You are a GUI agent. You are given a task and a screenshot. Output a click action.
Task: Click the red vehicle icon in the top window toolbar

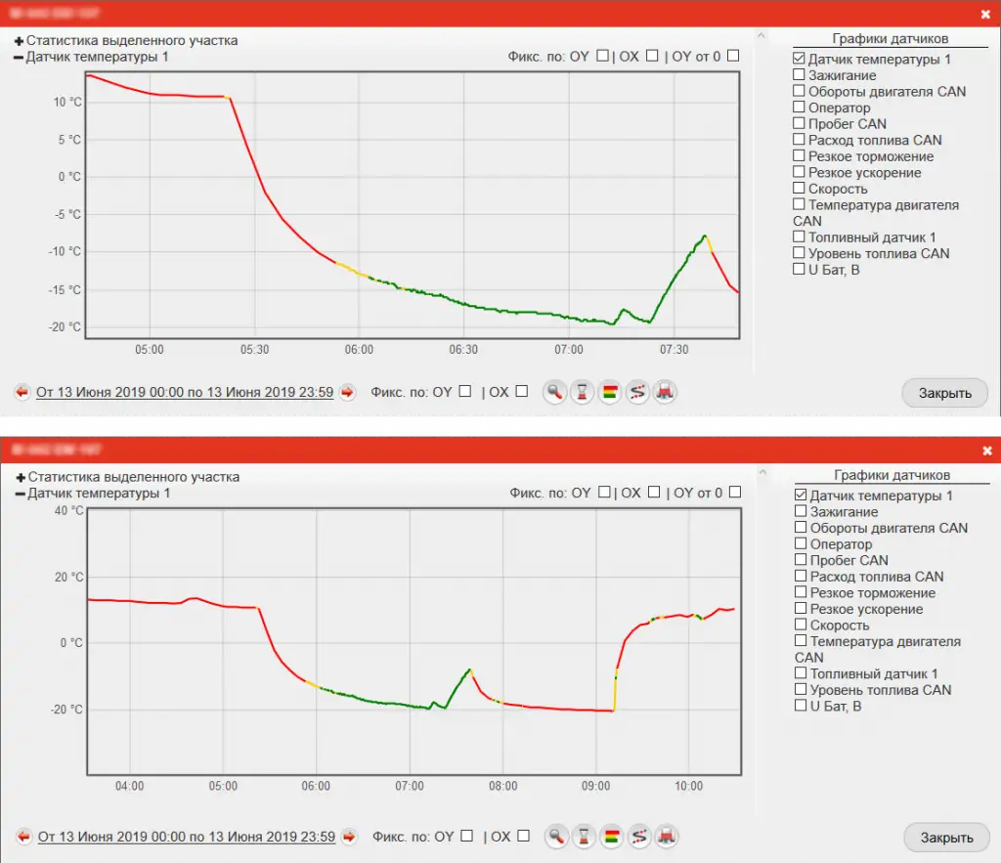(x=665, y=393)
